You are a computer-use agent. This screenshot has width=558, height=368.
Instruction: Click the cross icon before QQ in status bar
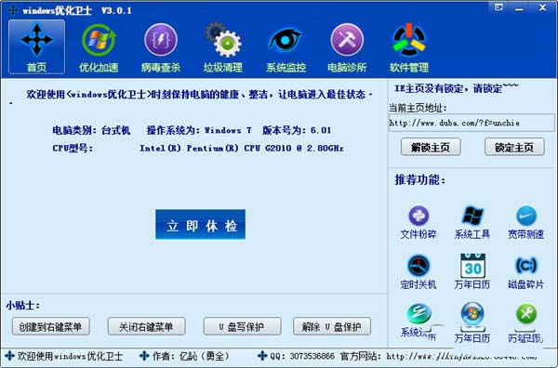pyautogui.click(x=262, y=356)
